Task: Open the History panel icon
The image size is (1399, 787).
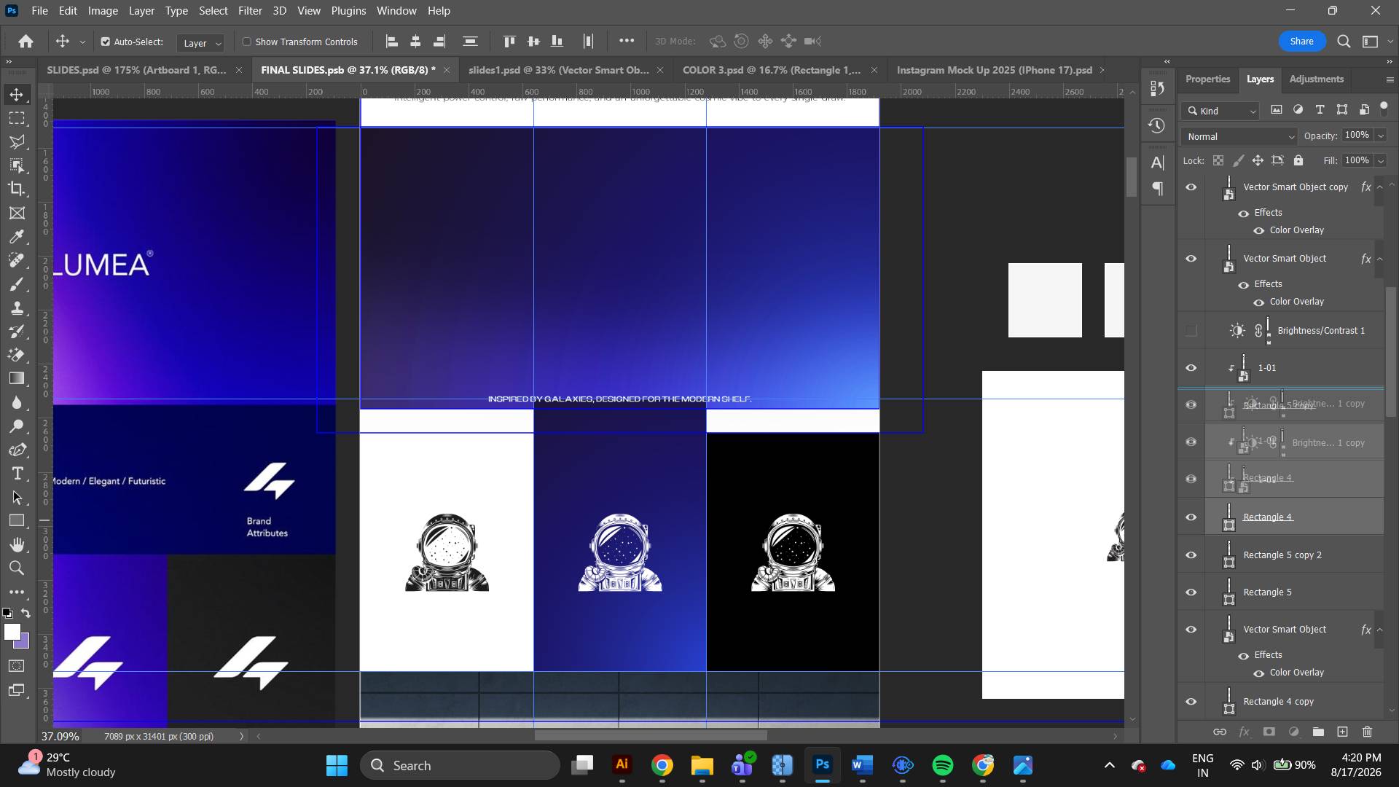Action: pos(1157,125)
